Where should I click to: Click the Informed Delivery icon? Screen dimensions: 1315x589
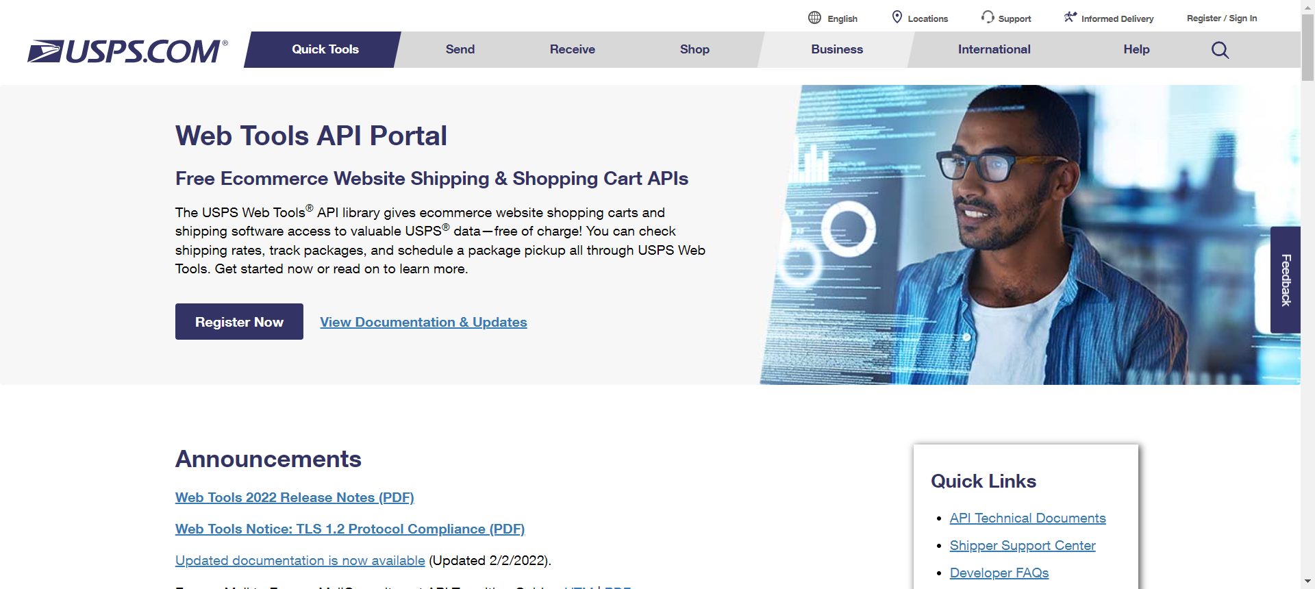1070,17
